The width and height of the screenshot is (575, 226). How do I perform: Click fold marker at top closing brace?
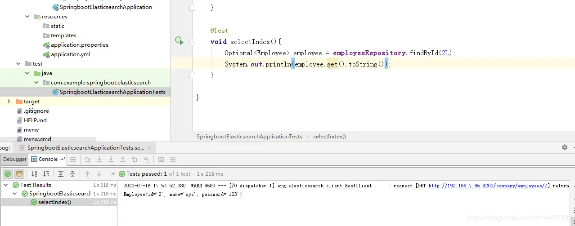[x=193, y=8]
